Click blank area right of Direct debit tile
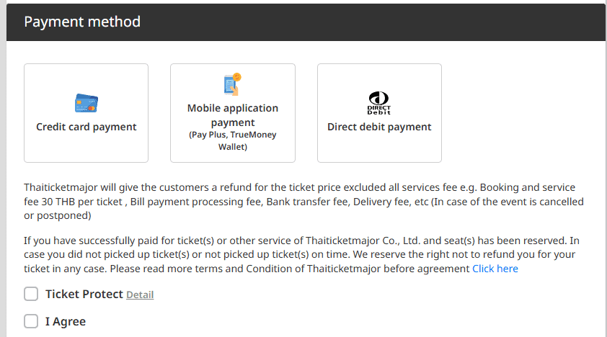Screen dimensions: 607x337 (x=519, y=113)
